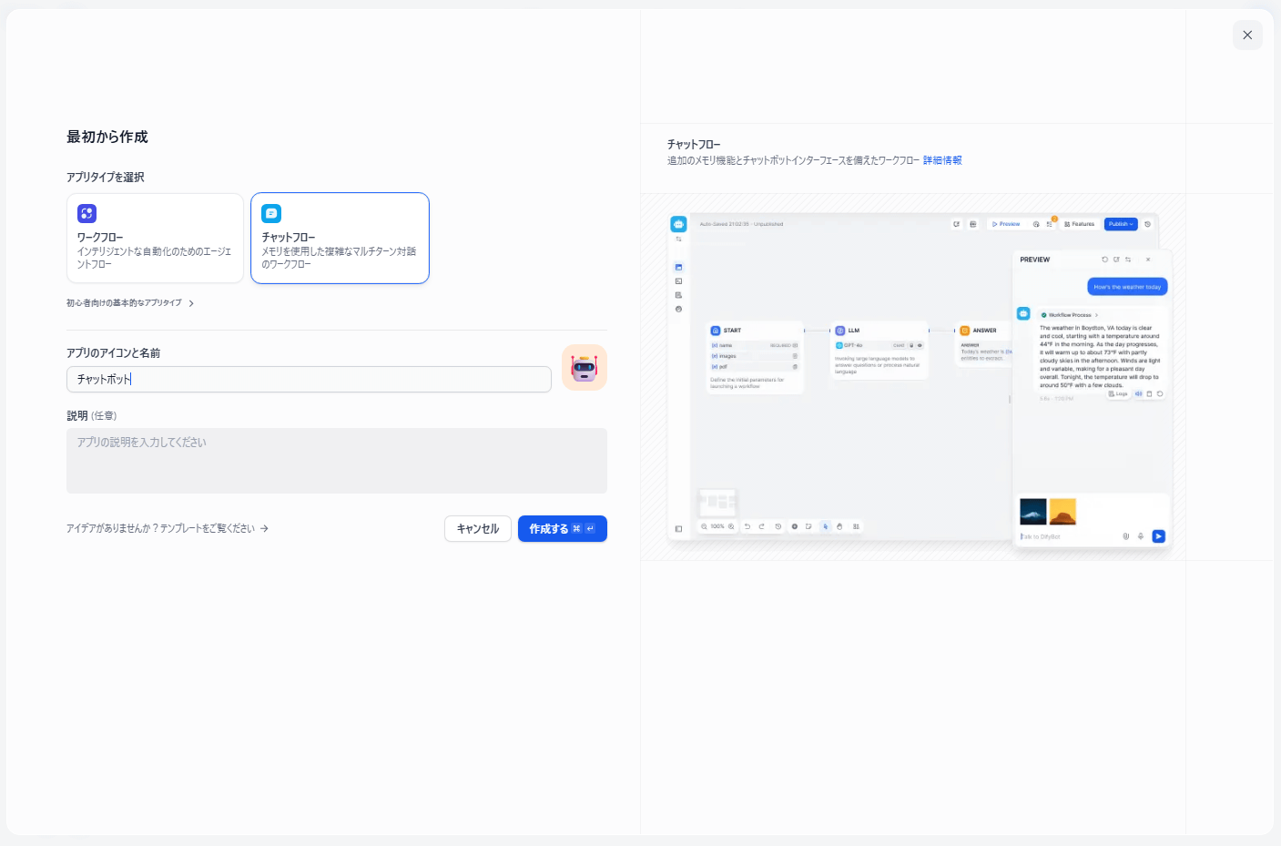Expand 初心者向けの基本的なアプリタイプ section
The width and height of the screenshot is (1281, 846).
130,303
